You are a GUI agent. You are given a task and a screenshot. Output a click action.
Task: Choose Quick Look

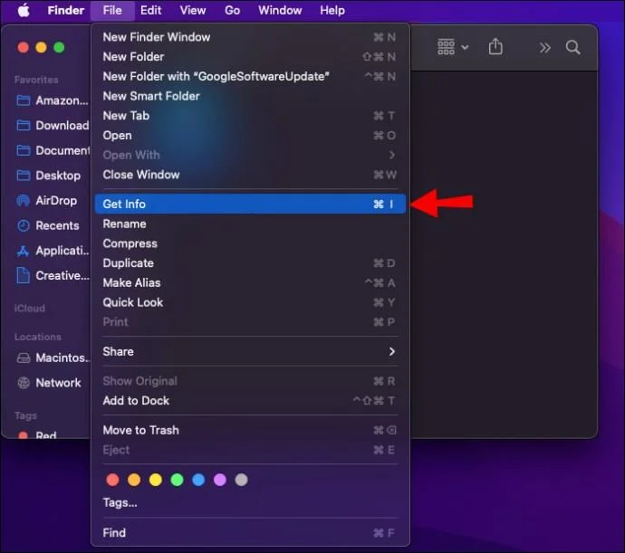[250, 302]
